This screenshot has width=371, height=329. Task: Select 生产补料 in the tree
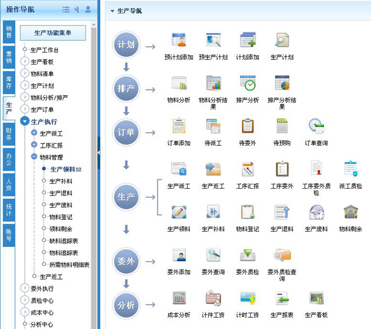coord(60,181)
